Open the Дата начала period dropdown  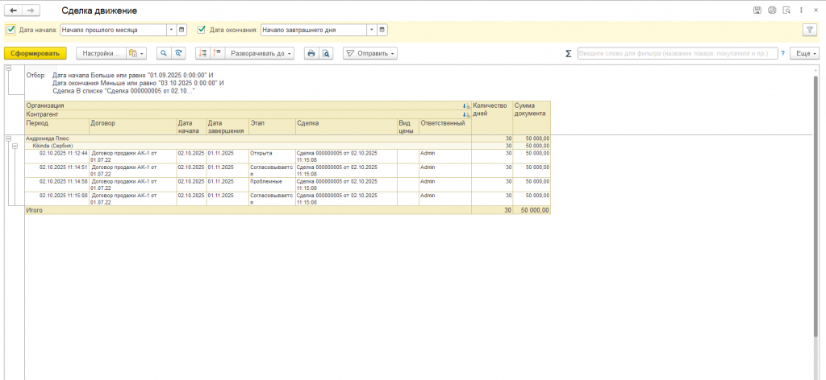170,30
